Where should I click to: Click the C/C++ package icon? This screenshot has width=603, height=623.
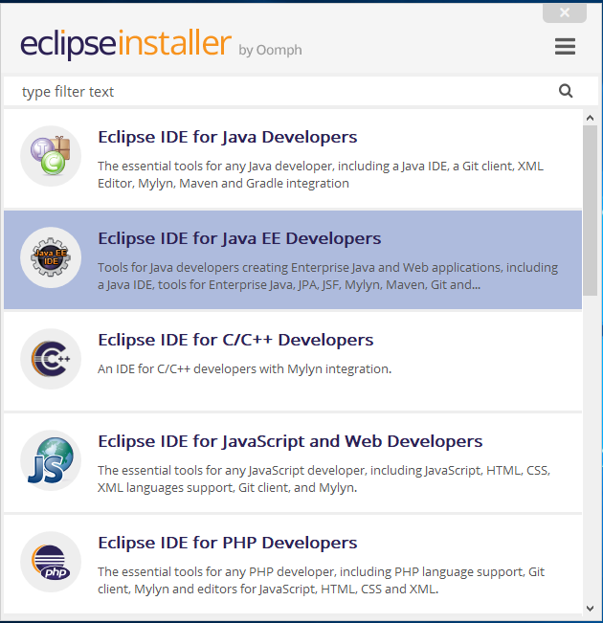(51, 359)
